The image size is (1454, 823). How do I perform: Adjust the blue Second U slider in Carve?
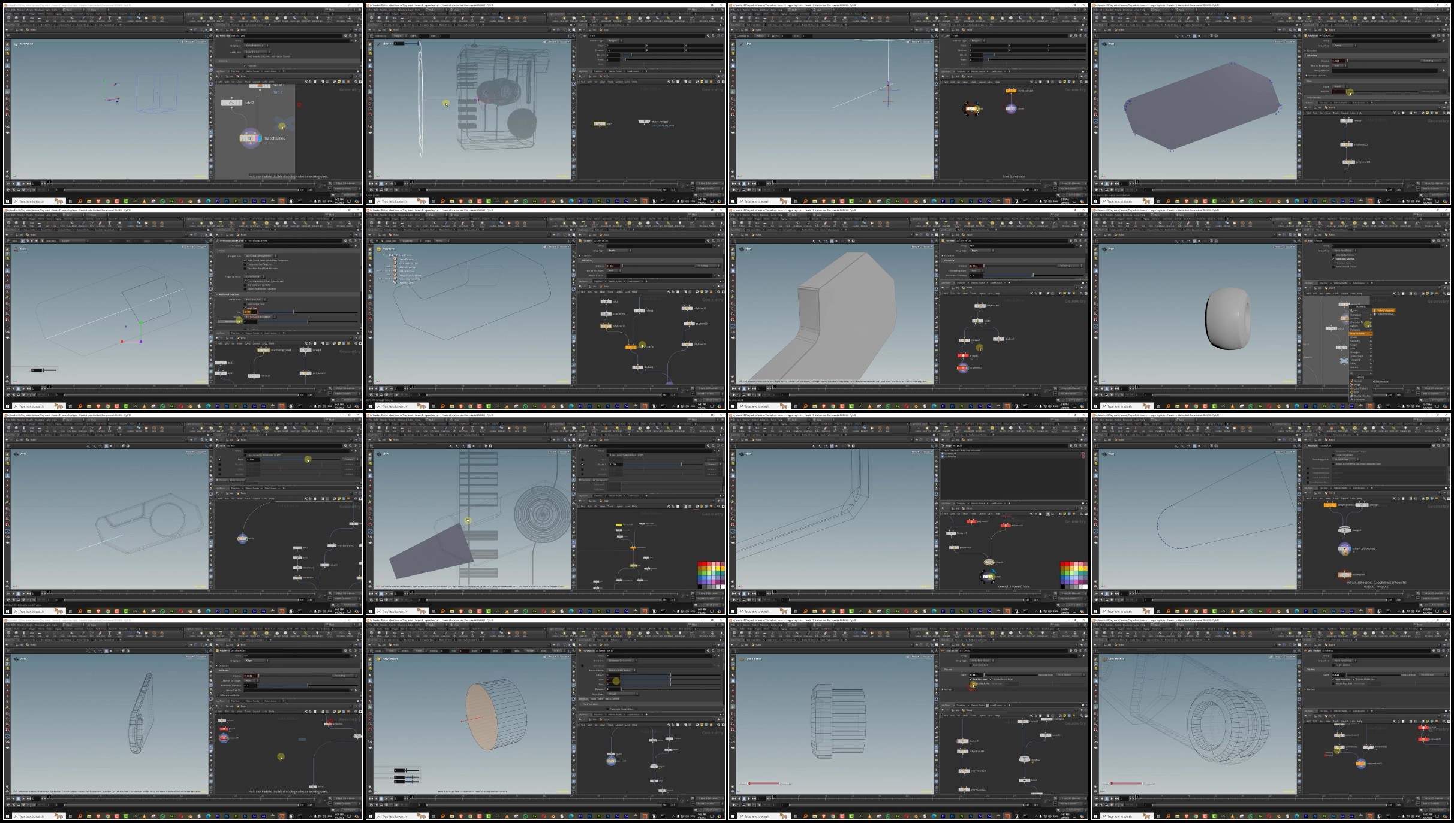coord(663,464)
